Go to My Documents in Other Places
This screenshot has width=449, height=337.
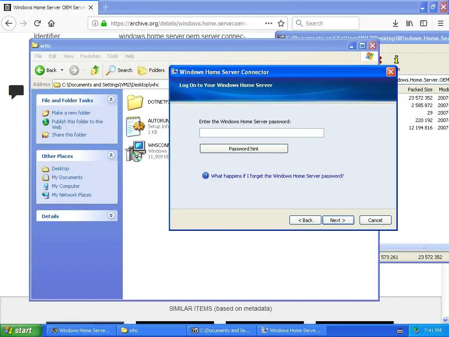click(67, 177)
